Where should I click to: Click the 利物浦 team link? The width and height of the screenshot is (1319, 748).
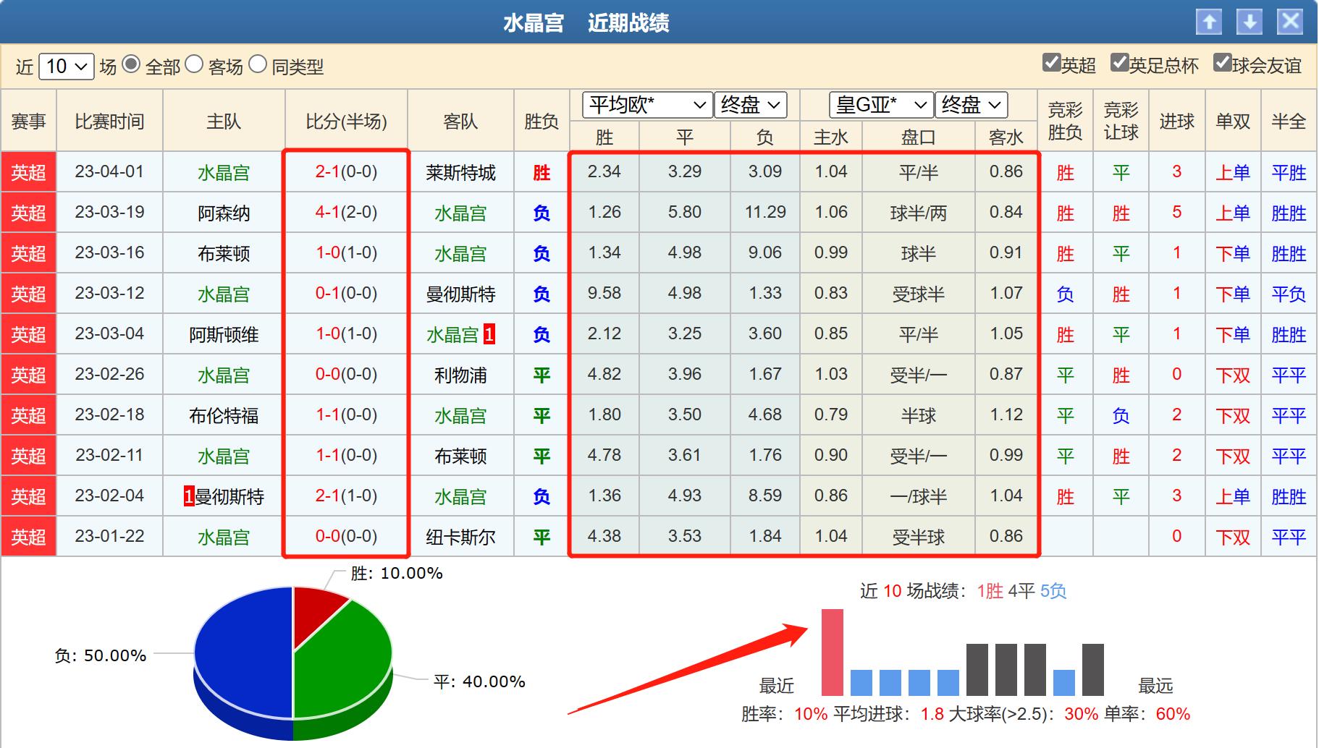pos(461,374)
